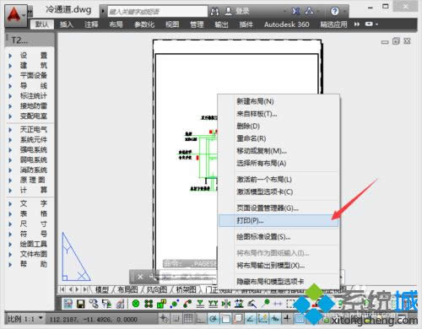The height and width of the screenshot is (329, 422).
Task: Click the Autodesk Exchange X icon
Action: point(295,11)
